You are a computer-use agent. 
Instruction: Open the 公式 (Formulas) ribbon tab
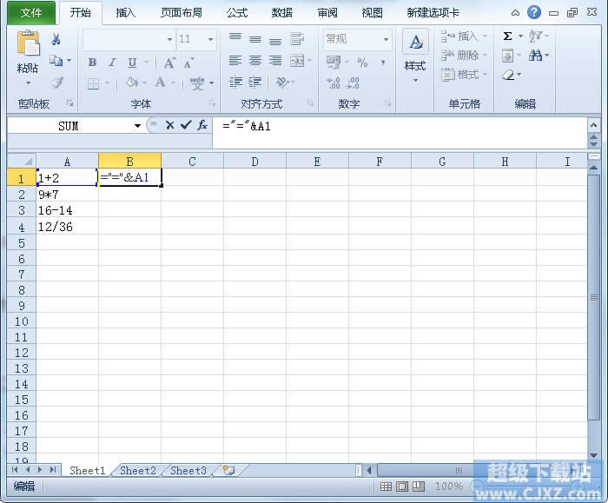(x=236, y=13)
